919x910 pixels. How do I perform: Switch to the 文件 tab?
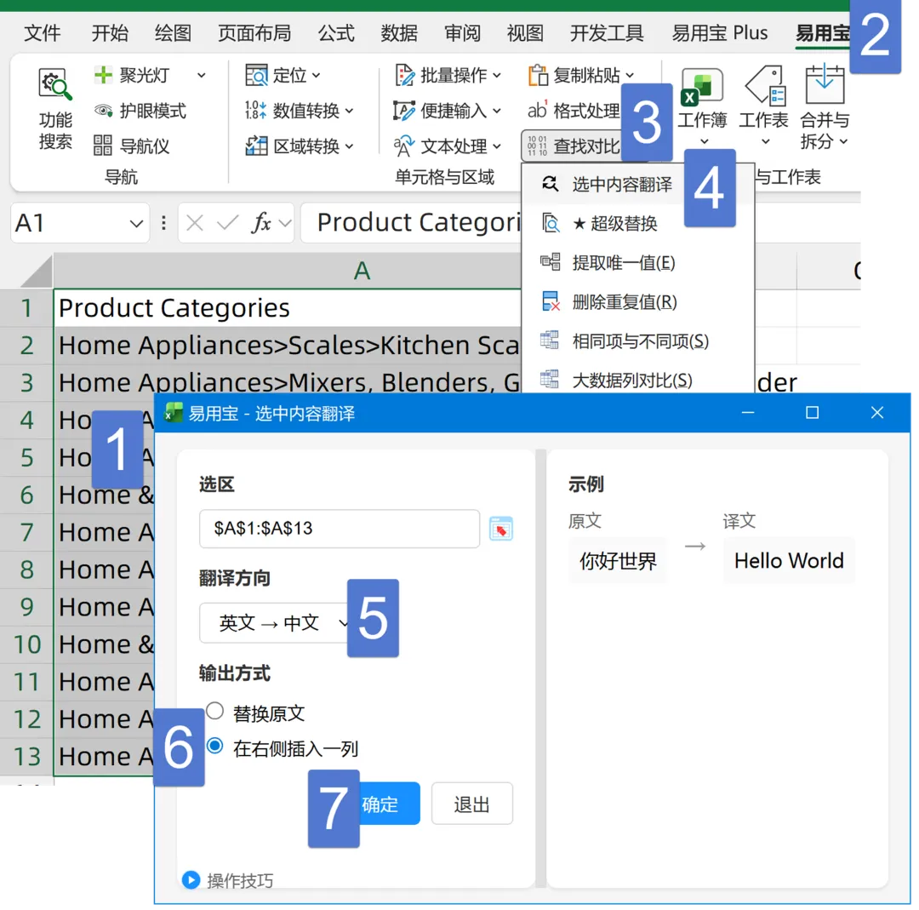pos(43,33)
